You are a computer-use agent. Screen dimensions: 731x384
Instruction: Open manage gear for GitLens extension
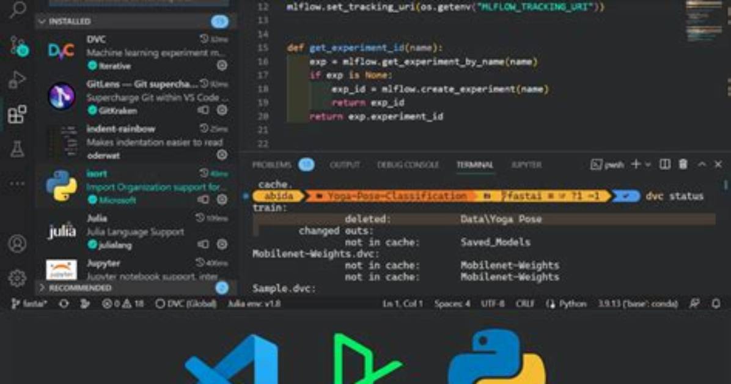pyautogui.click(x=222, y=110)
